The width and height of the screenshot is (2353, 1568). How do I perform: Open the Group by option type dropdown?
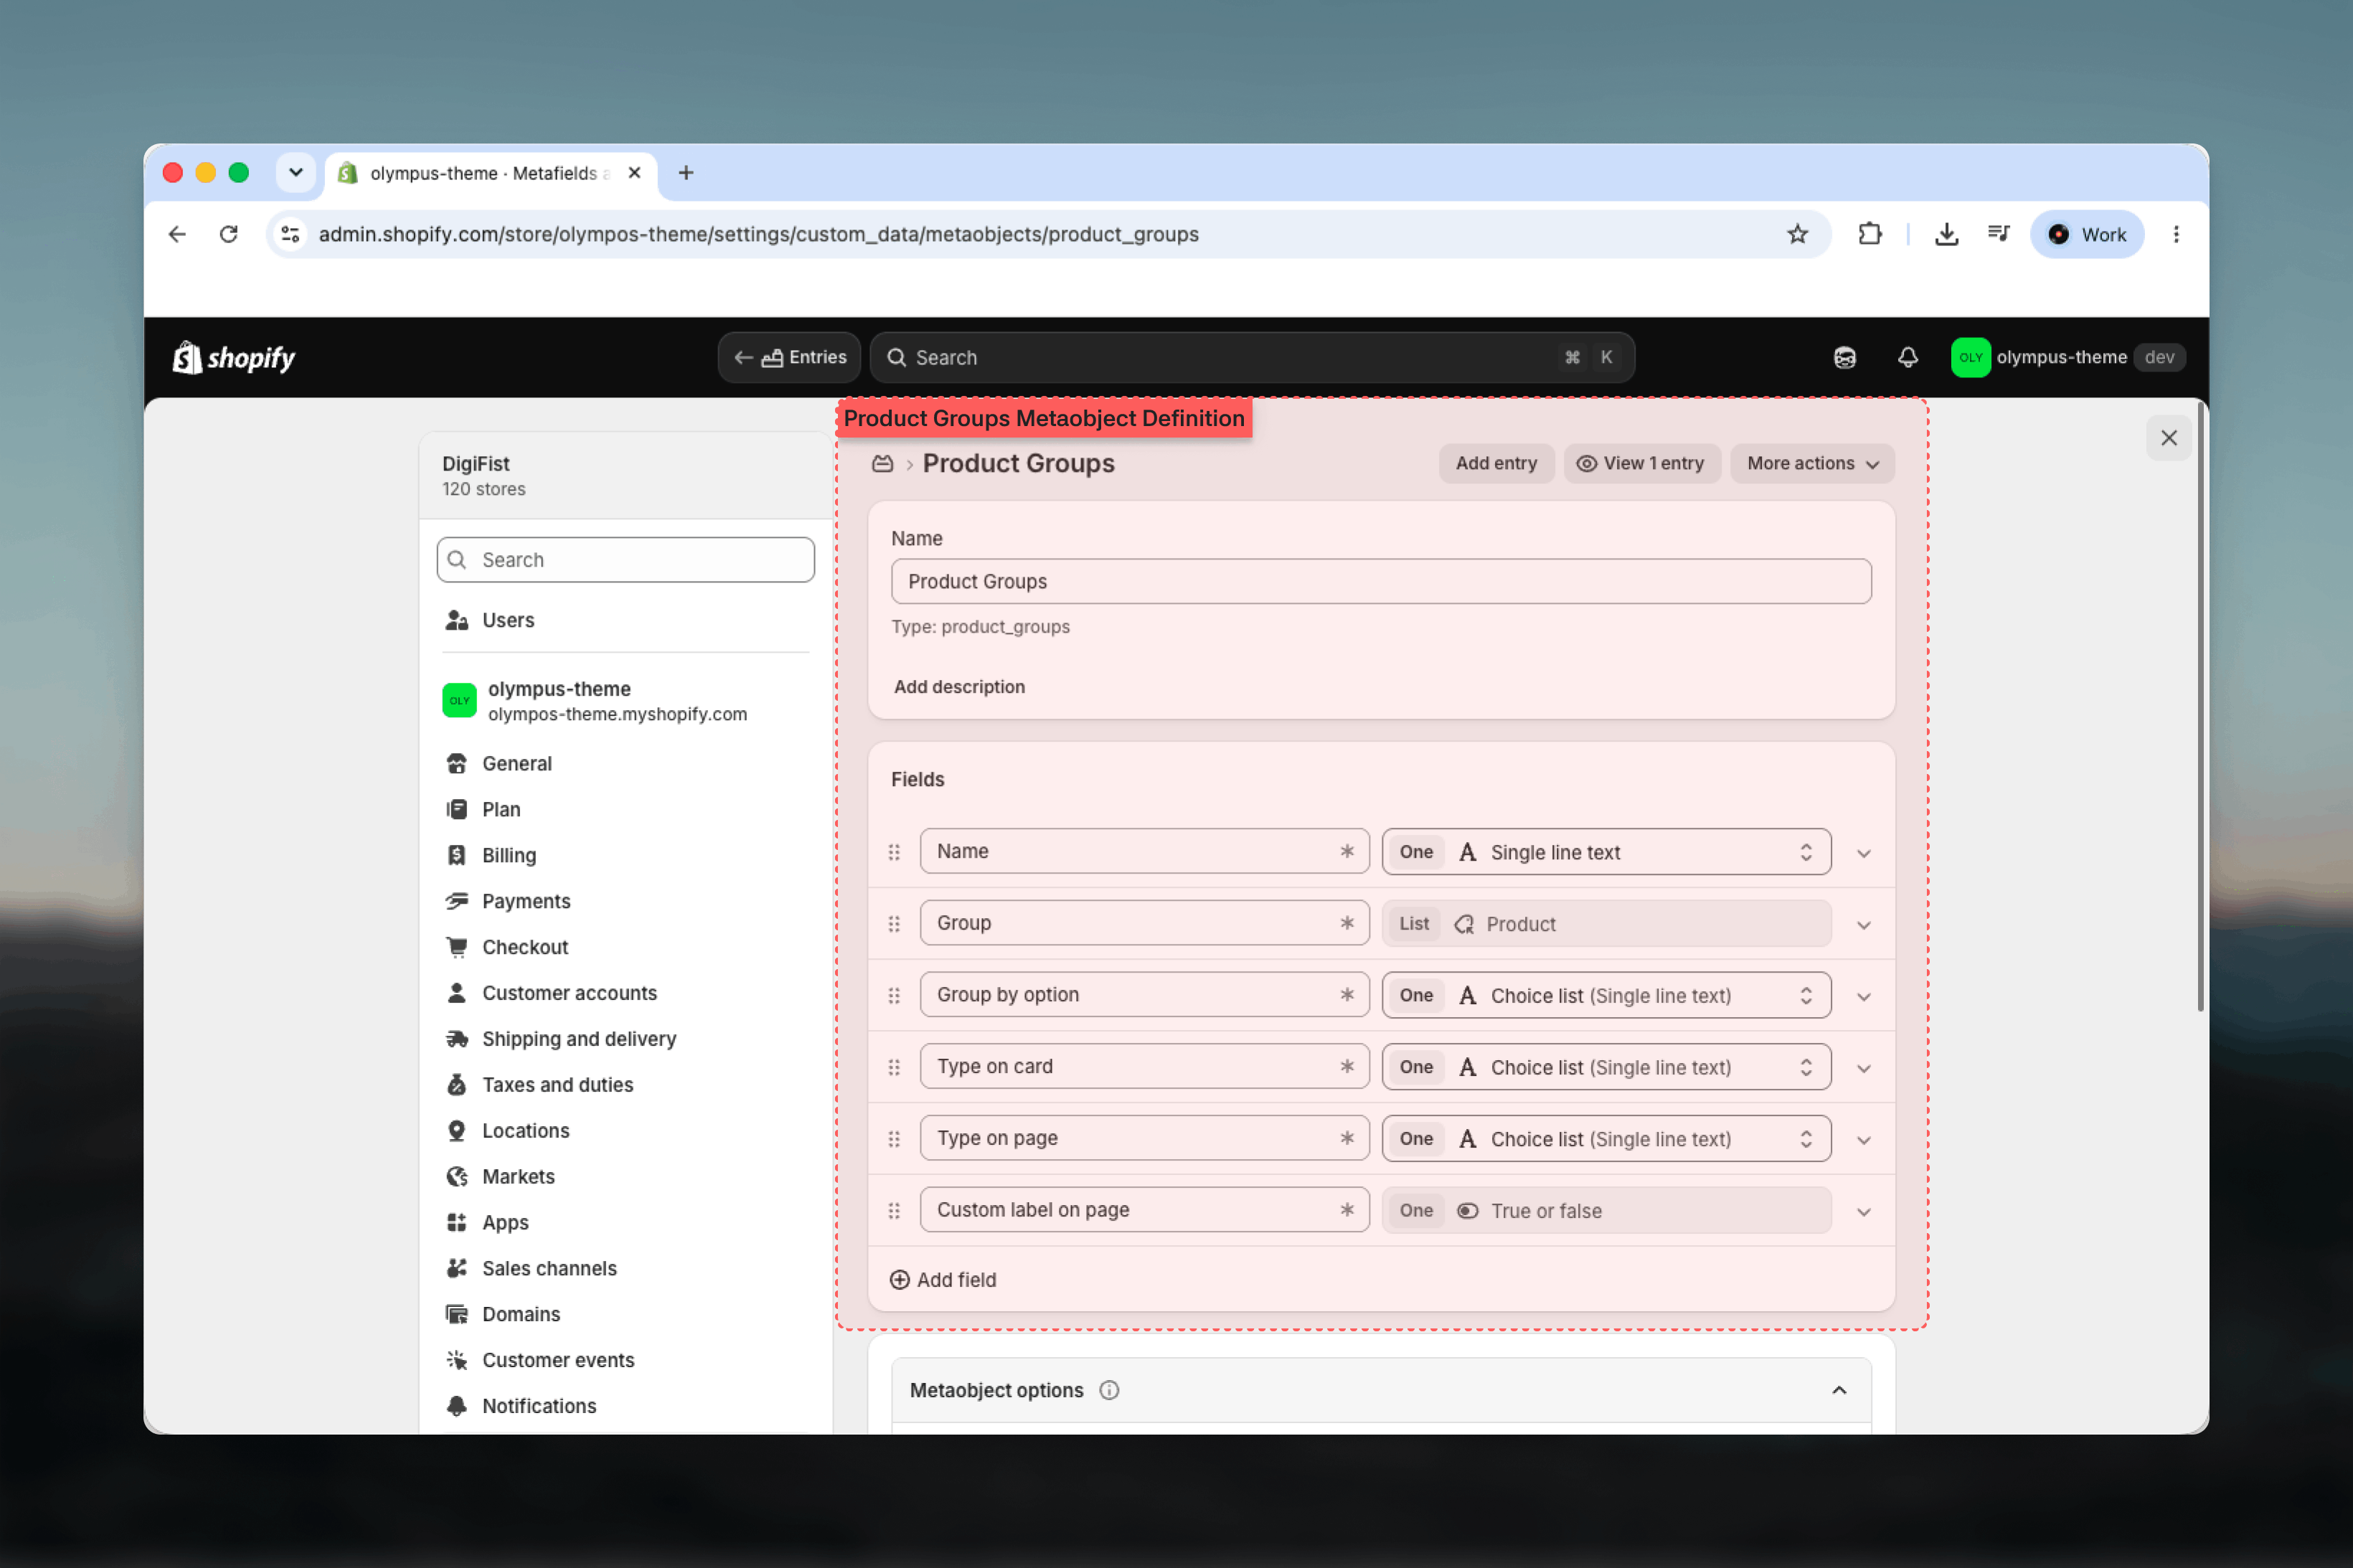pos(1606,995)
